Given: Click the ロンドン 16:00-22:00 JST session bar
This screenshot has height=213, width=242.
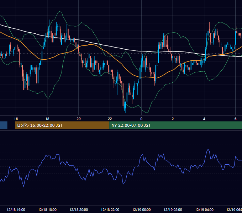Looking at the screenshot, I should [x=62, y=125].
